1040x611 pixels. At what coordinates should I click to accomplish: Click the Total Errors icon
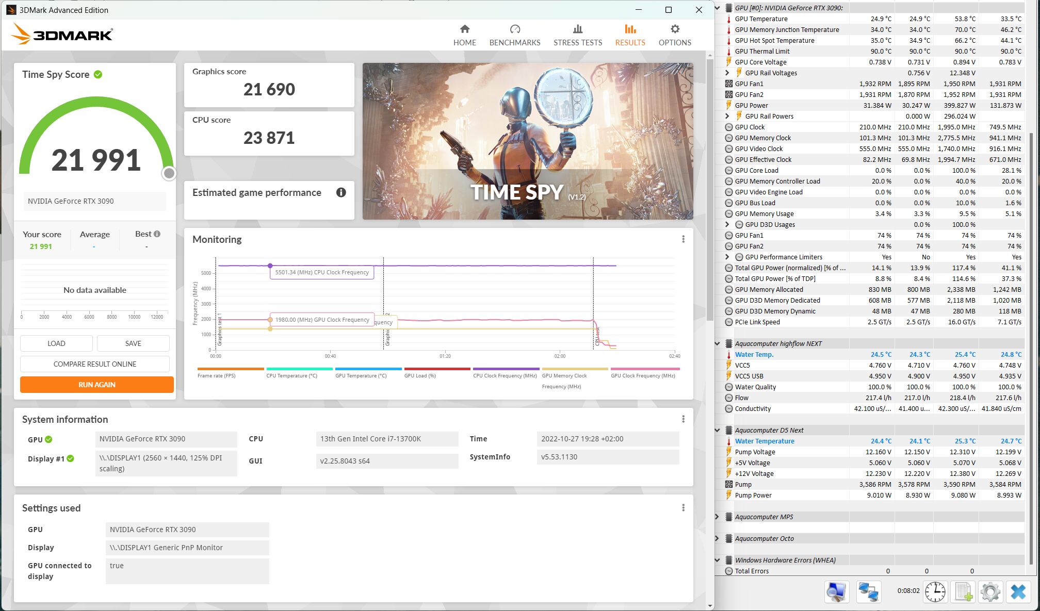pyautogui.click(x=728, y=571)
